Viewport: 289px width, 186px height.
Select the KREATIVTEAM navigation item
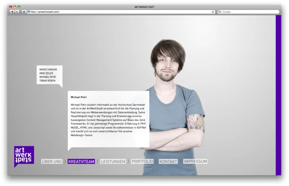coord(81,162)
